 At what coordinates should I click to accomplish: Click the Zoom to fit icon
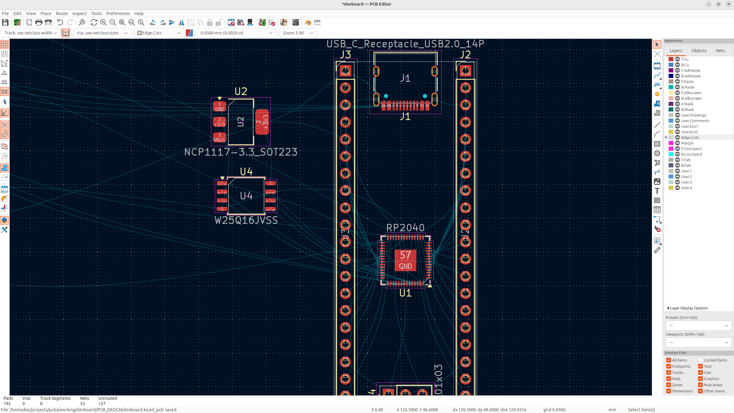point(122,22)
